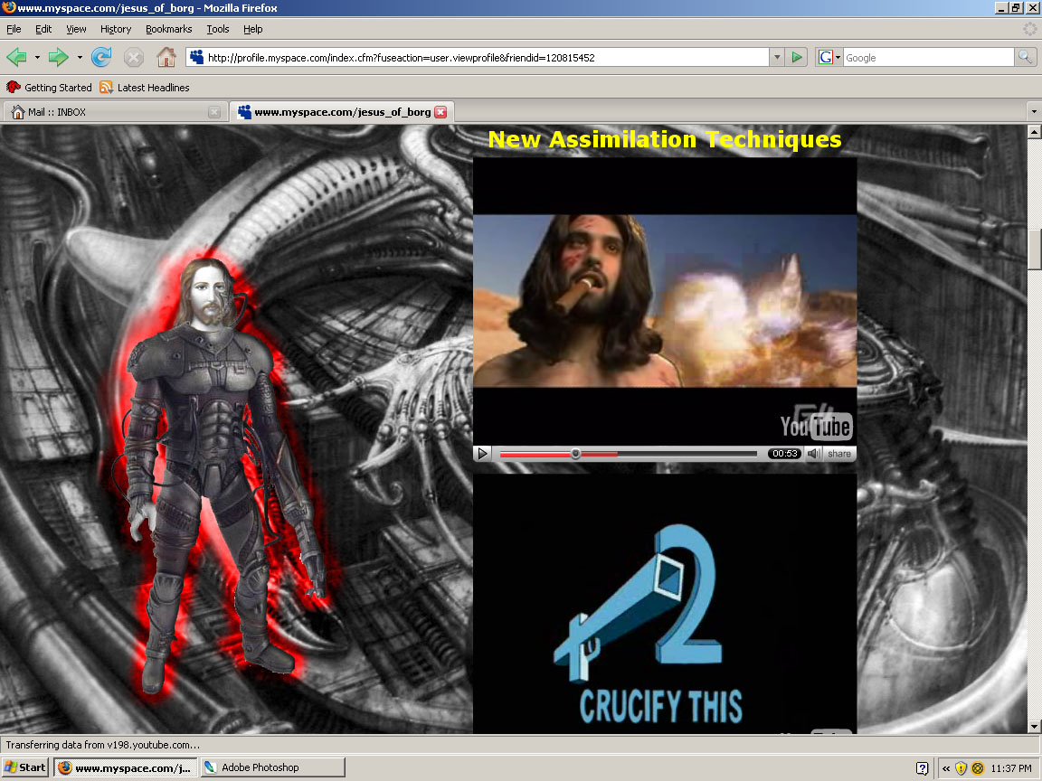The width and height of the screenshot is (1042, 781).
Task: Click the MySpace site icon in address bar
Action: (x=196, y=57)
